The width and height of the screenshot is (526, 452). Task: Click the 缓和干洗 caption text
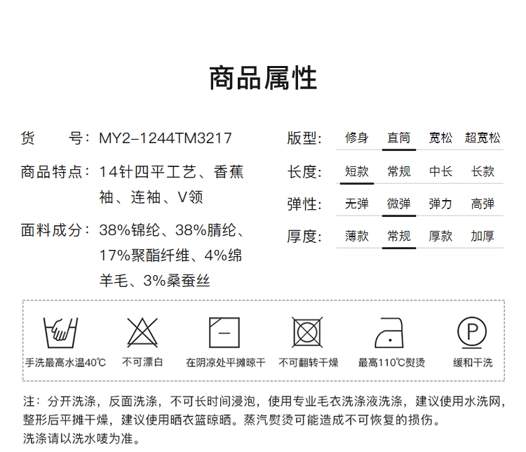point(473,363)
